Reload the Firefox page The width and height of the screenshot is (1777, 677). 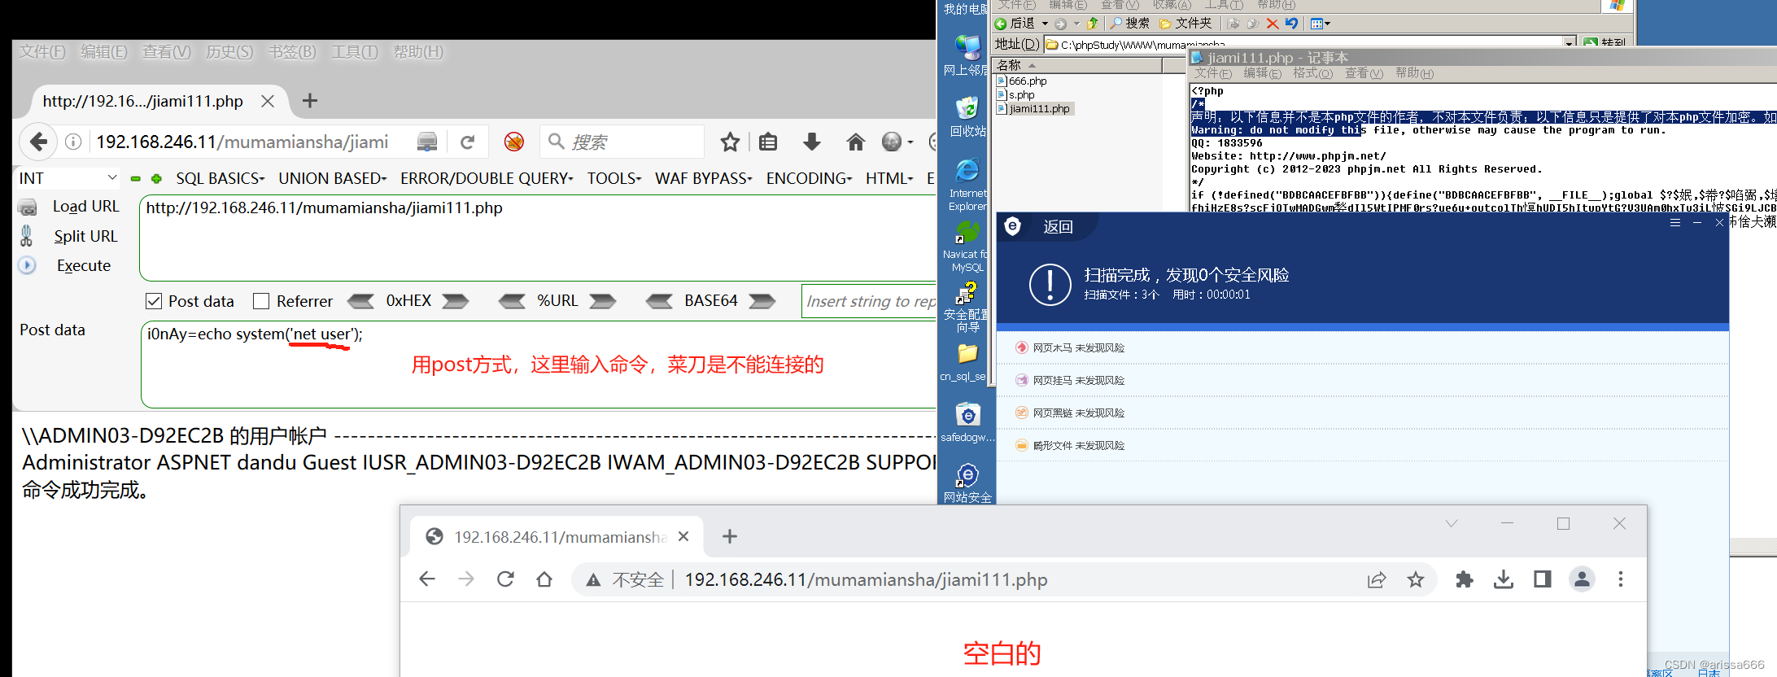click(467, 142)
